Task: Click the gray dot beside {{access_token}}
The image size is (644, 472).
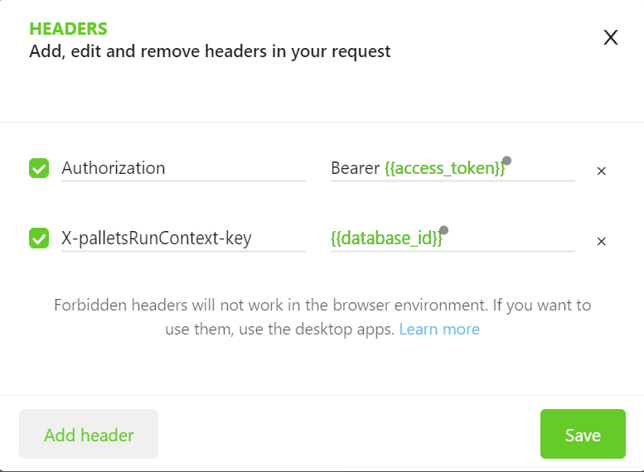Action: pos(506,161)
